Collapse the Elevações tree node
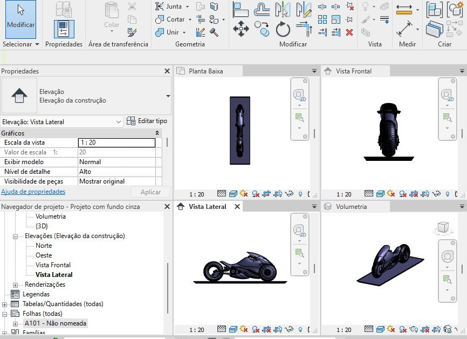This screenshot has height=339, width=467. (x=15, y=236)
